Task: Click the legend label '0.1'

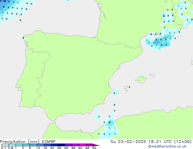Action: click(3, 148)
